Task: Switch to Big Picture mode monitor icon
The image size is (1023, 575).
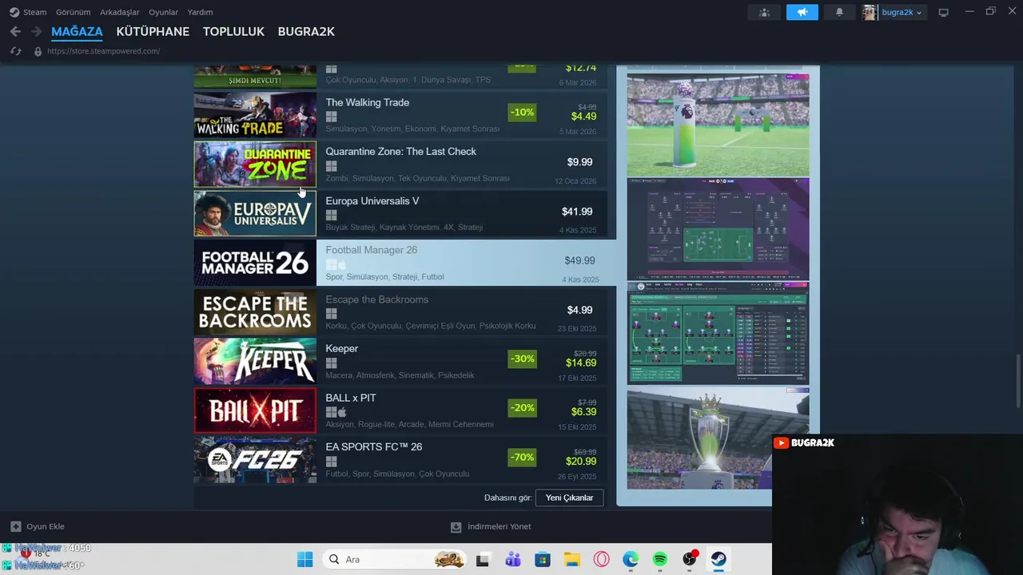Action: 943,12
